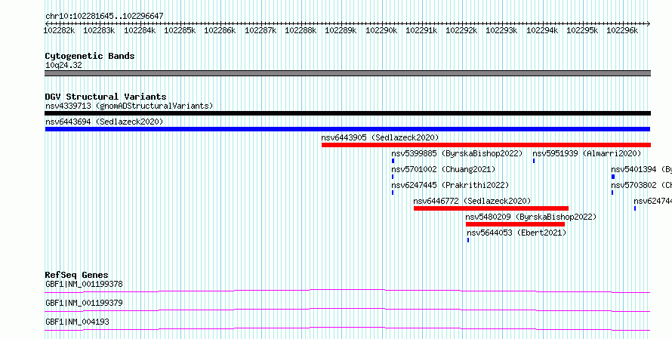Click ruler position 102293k
This screenshot has height=339, width=672.
[501, 30]
